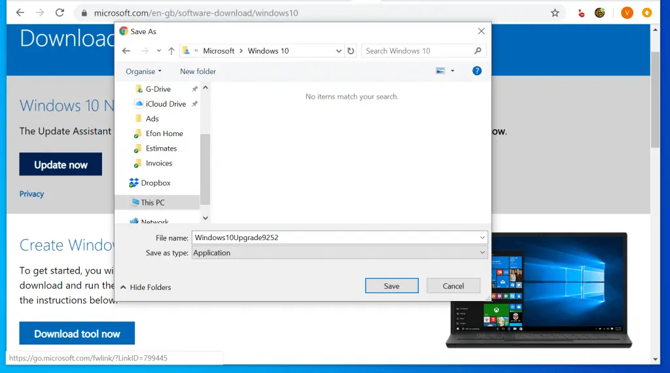Click Update now on webpage

coord(61,164)
